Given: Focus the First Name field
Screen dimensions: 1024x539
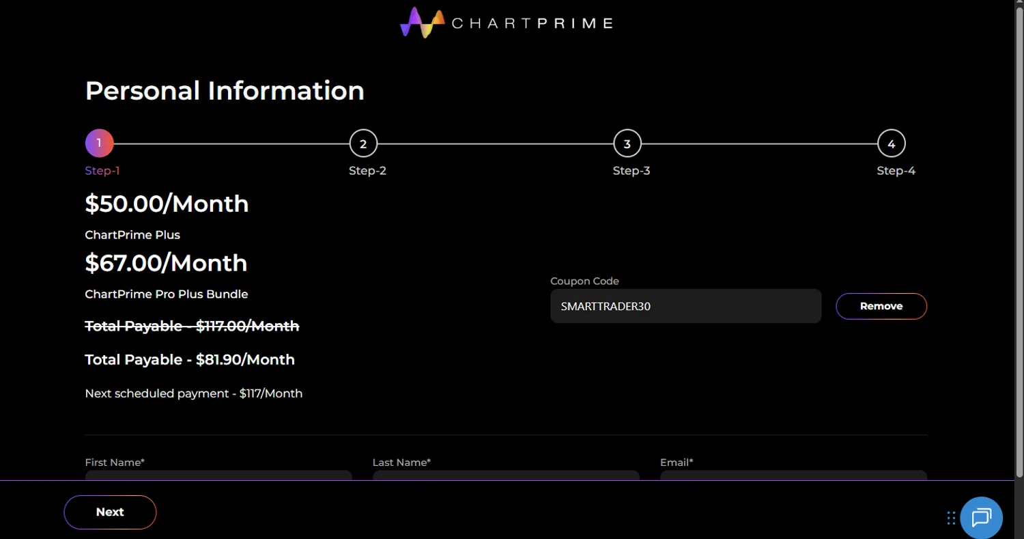Looking at the screenshot, I should 218,475.
